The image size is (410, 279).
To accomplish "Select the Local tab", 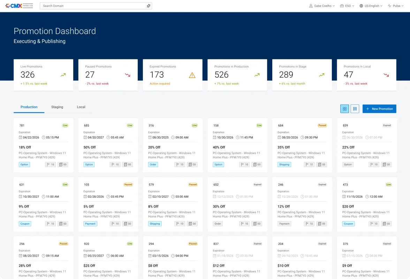I will click(81, 107).
